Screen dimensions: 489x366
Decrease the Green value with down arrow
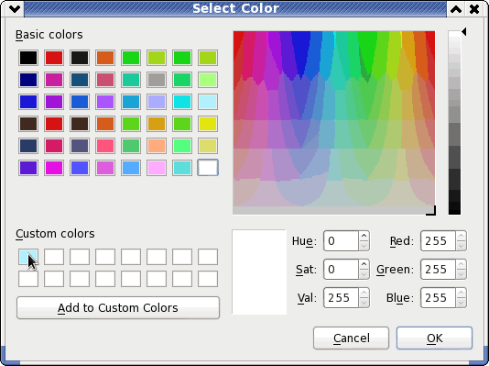(x=461, y=274)
